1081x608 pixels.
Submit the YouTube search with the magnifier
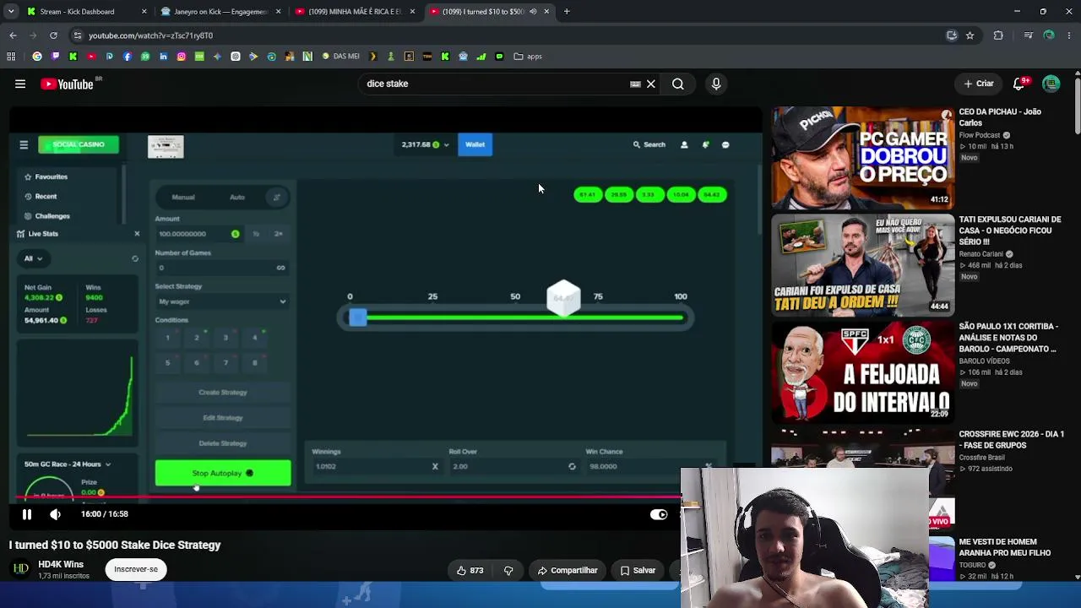click(x=678, y=84)
